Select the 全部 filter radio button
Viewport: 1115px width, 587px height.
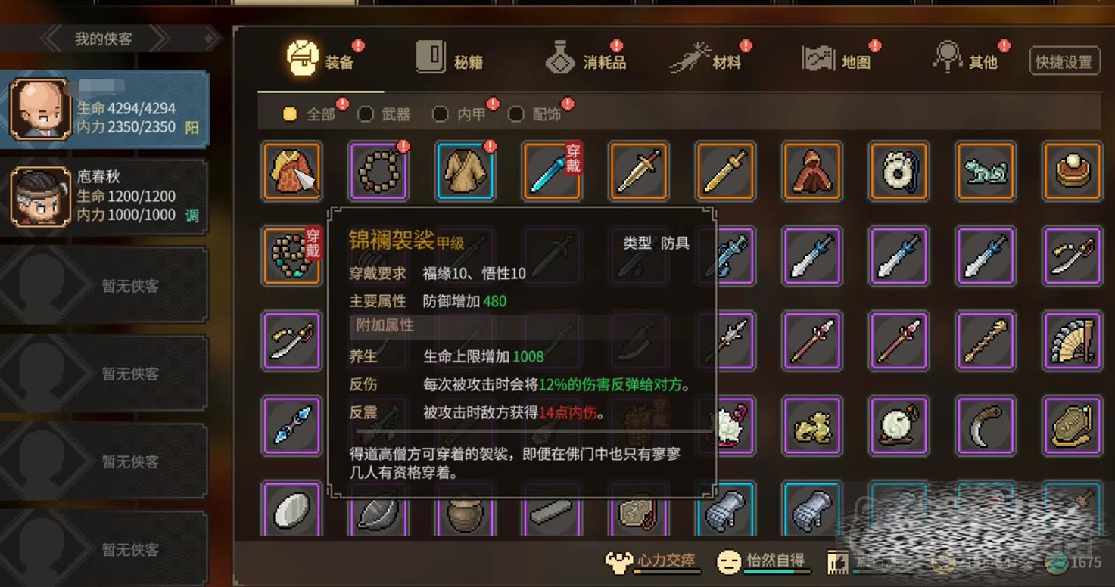pyautogui.click(x=290, y=114)
